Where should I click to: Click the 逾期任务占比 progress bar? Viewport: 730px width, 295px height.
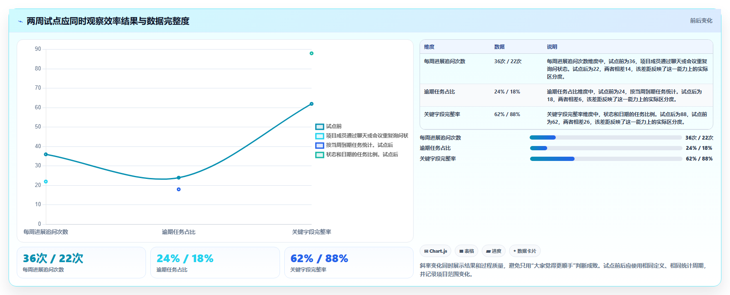pyautogui.click(x=605, y=148)
